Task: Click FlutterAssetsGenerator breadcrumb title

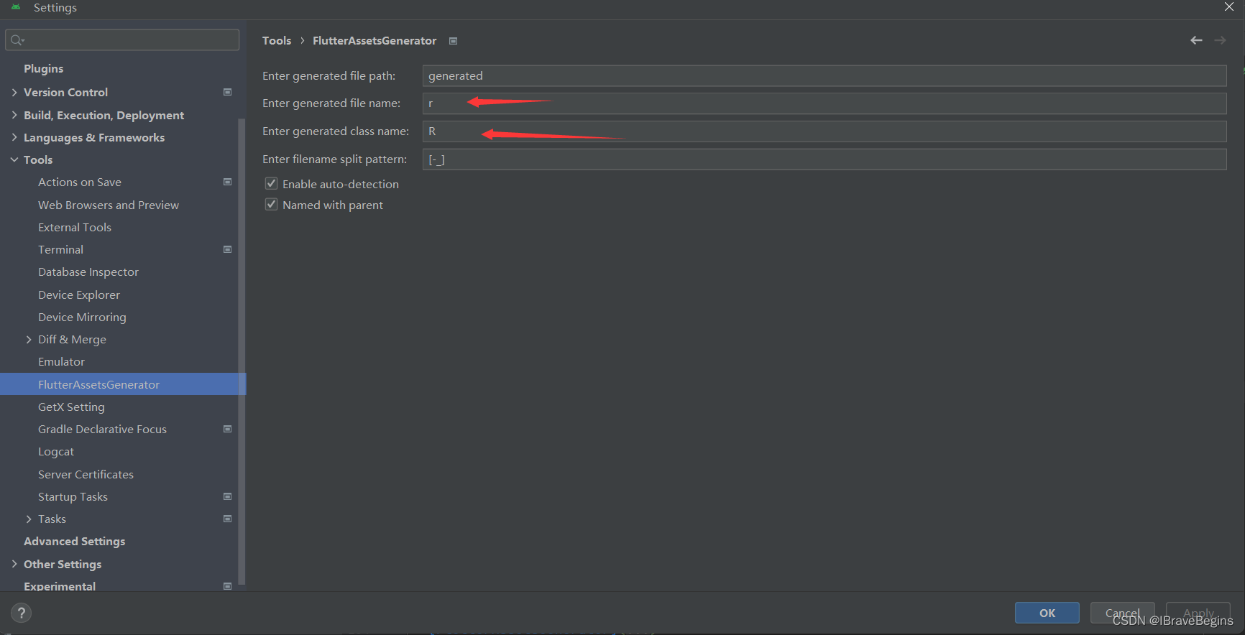Action: [375, 41]
